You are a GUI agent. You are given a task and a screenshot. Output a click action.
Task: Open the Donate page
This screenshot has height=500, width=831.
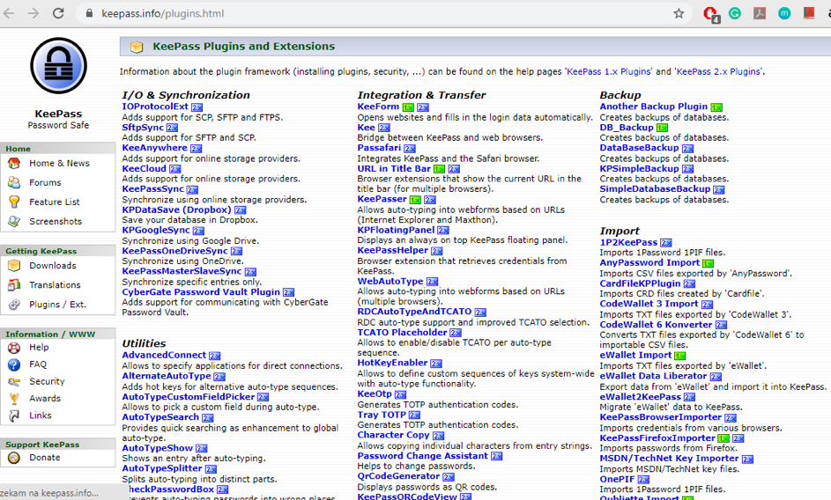(x=45, y=458)
